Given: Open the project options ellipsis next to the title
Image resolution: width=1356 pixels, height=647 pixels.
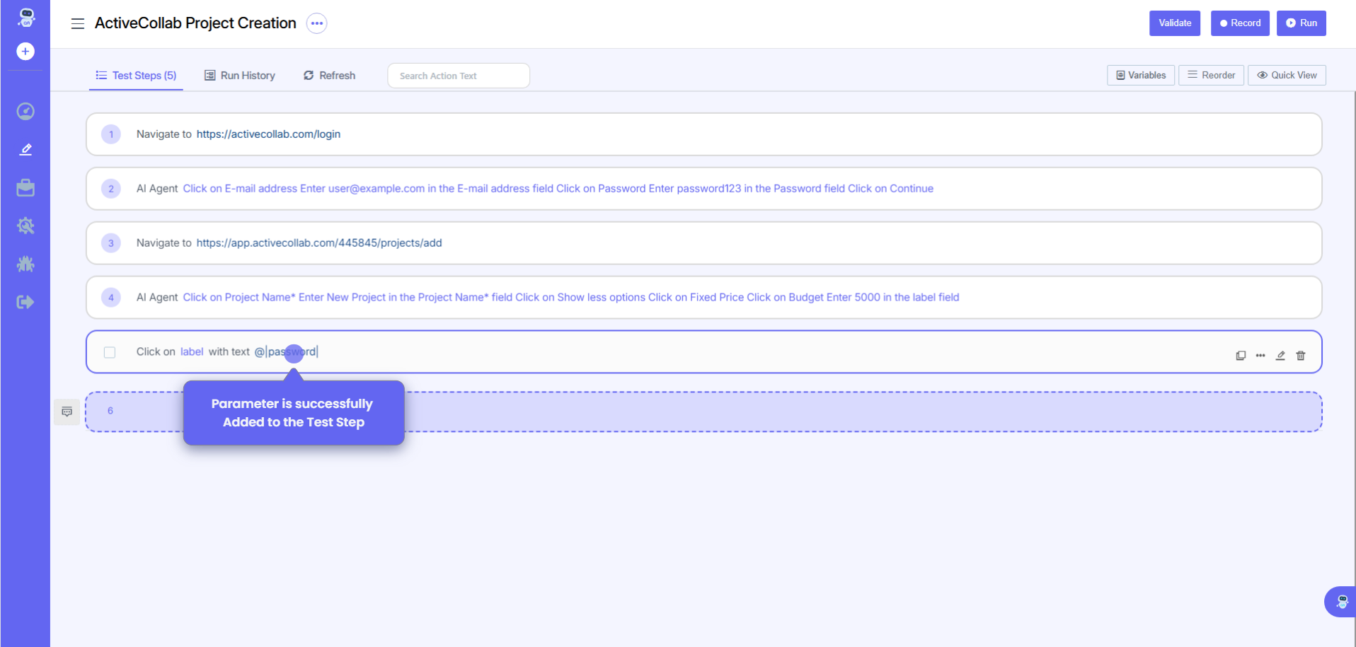Looking at the screenshot, I should click(x=316, y=23).
